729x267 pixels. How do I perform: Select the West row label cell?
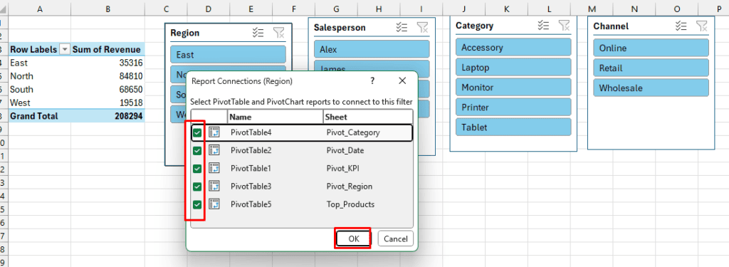[x=40, y=103]
